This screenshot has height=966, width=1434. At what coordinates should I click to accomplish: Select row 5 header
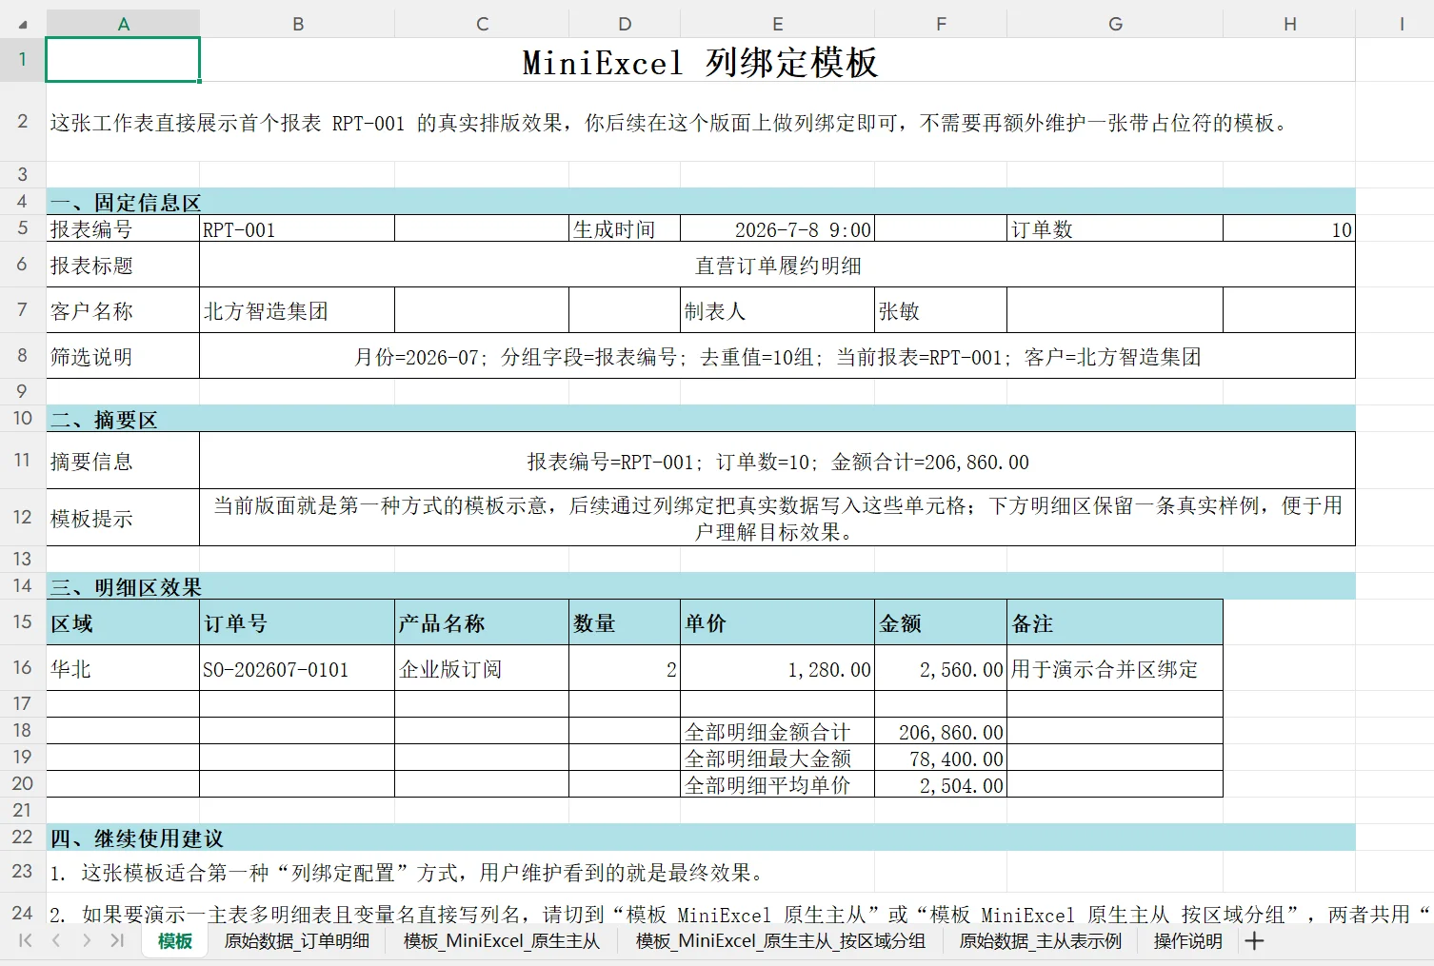click(x=23, y=227)
